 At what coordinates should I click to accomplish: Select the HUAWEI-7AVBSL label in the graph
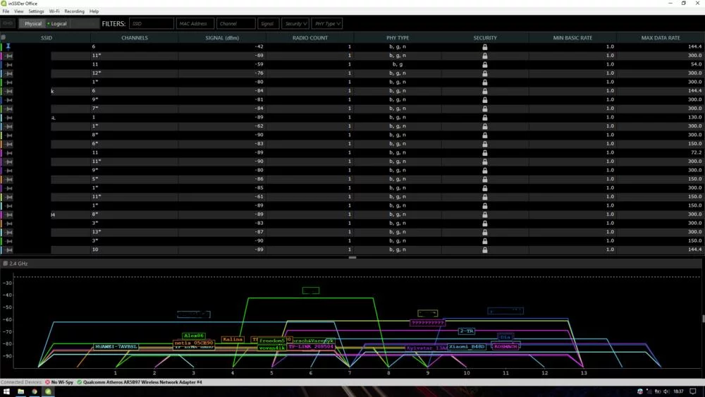[116, 347]
